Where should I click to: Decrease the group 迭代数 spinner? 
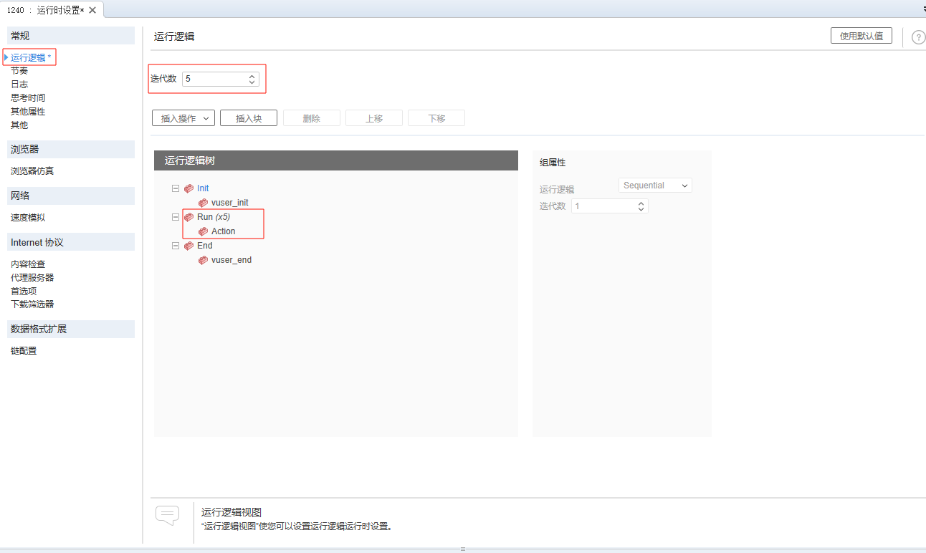(641, 210)
